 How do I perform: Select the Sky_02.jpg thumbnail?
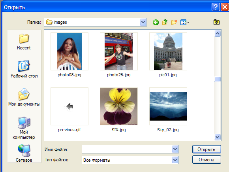click(168, 106)
